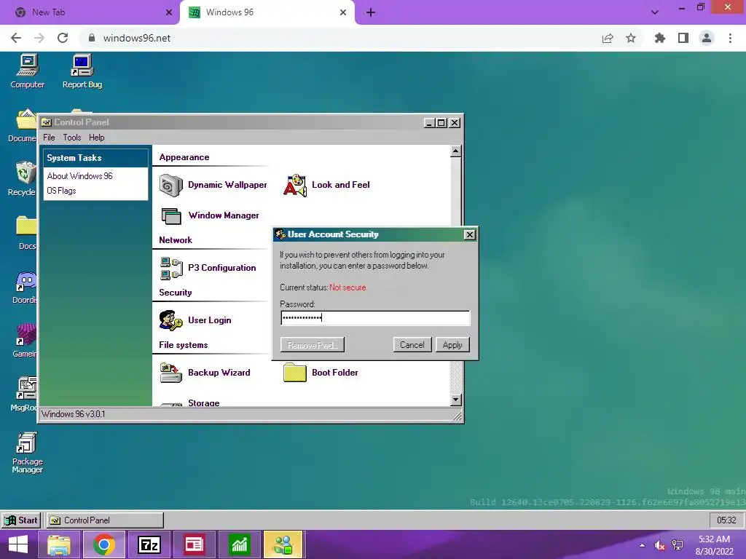Image resolution: width=746 pixels, height=559 pixels.
Task: Open the Gamein desktop shortcut
Action: [x=25, y=341]
